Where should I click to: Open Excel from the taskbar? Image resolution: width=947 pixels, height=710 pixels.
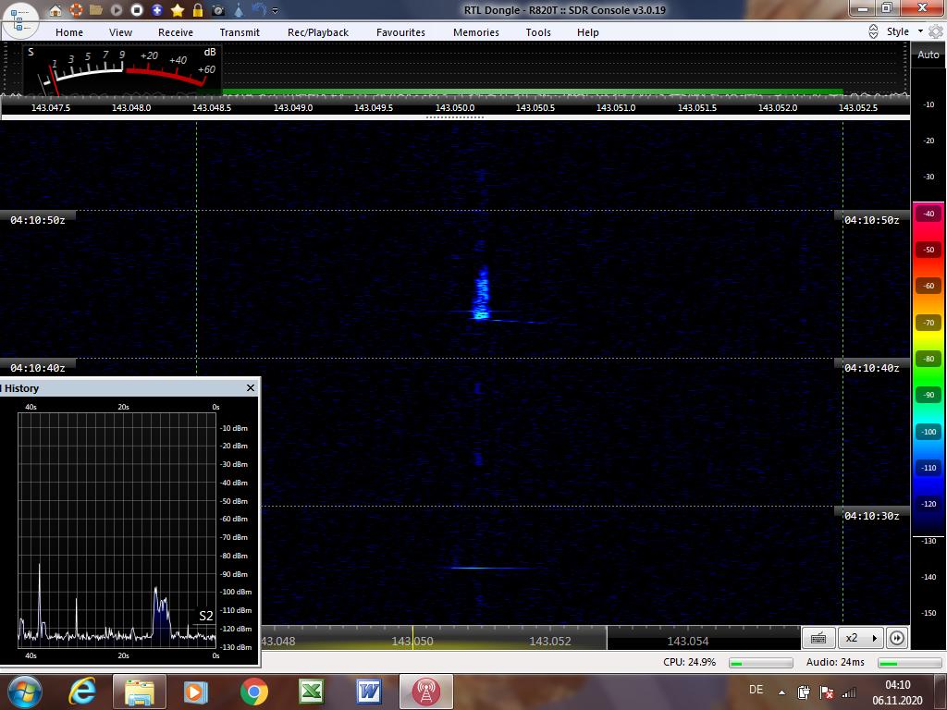[312, 692]
